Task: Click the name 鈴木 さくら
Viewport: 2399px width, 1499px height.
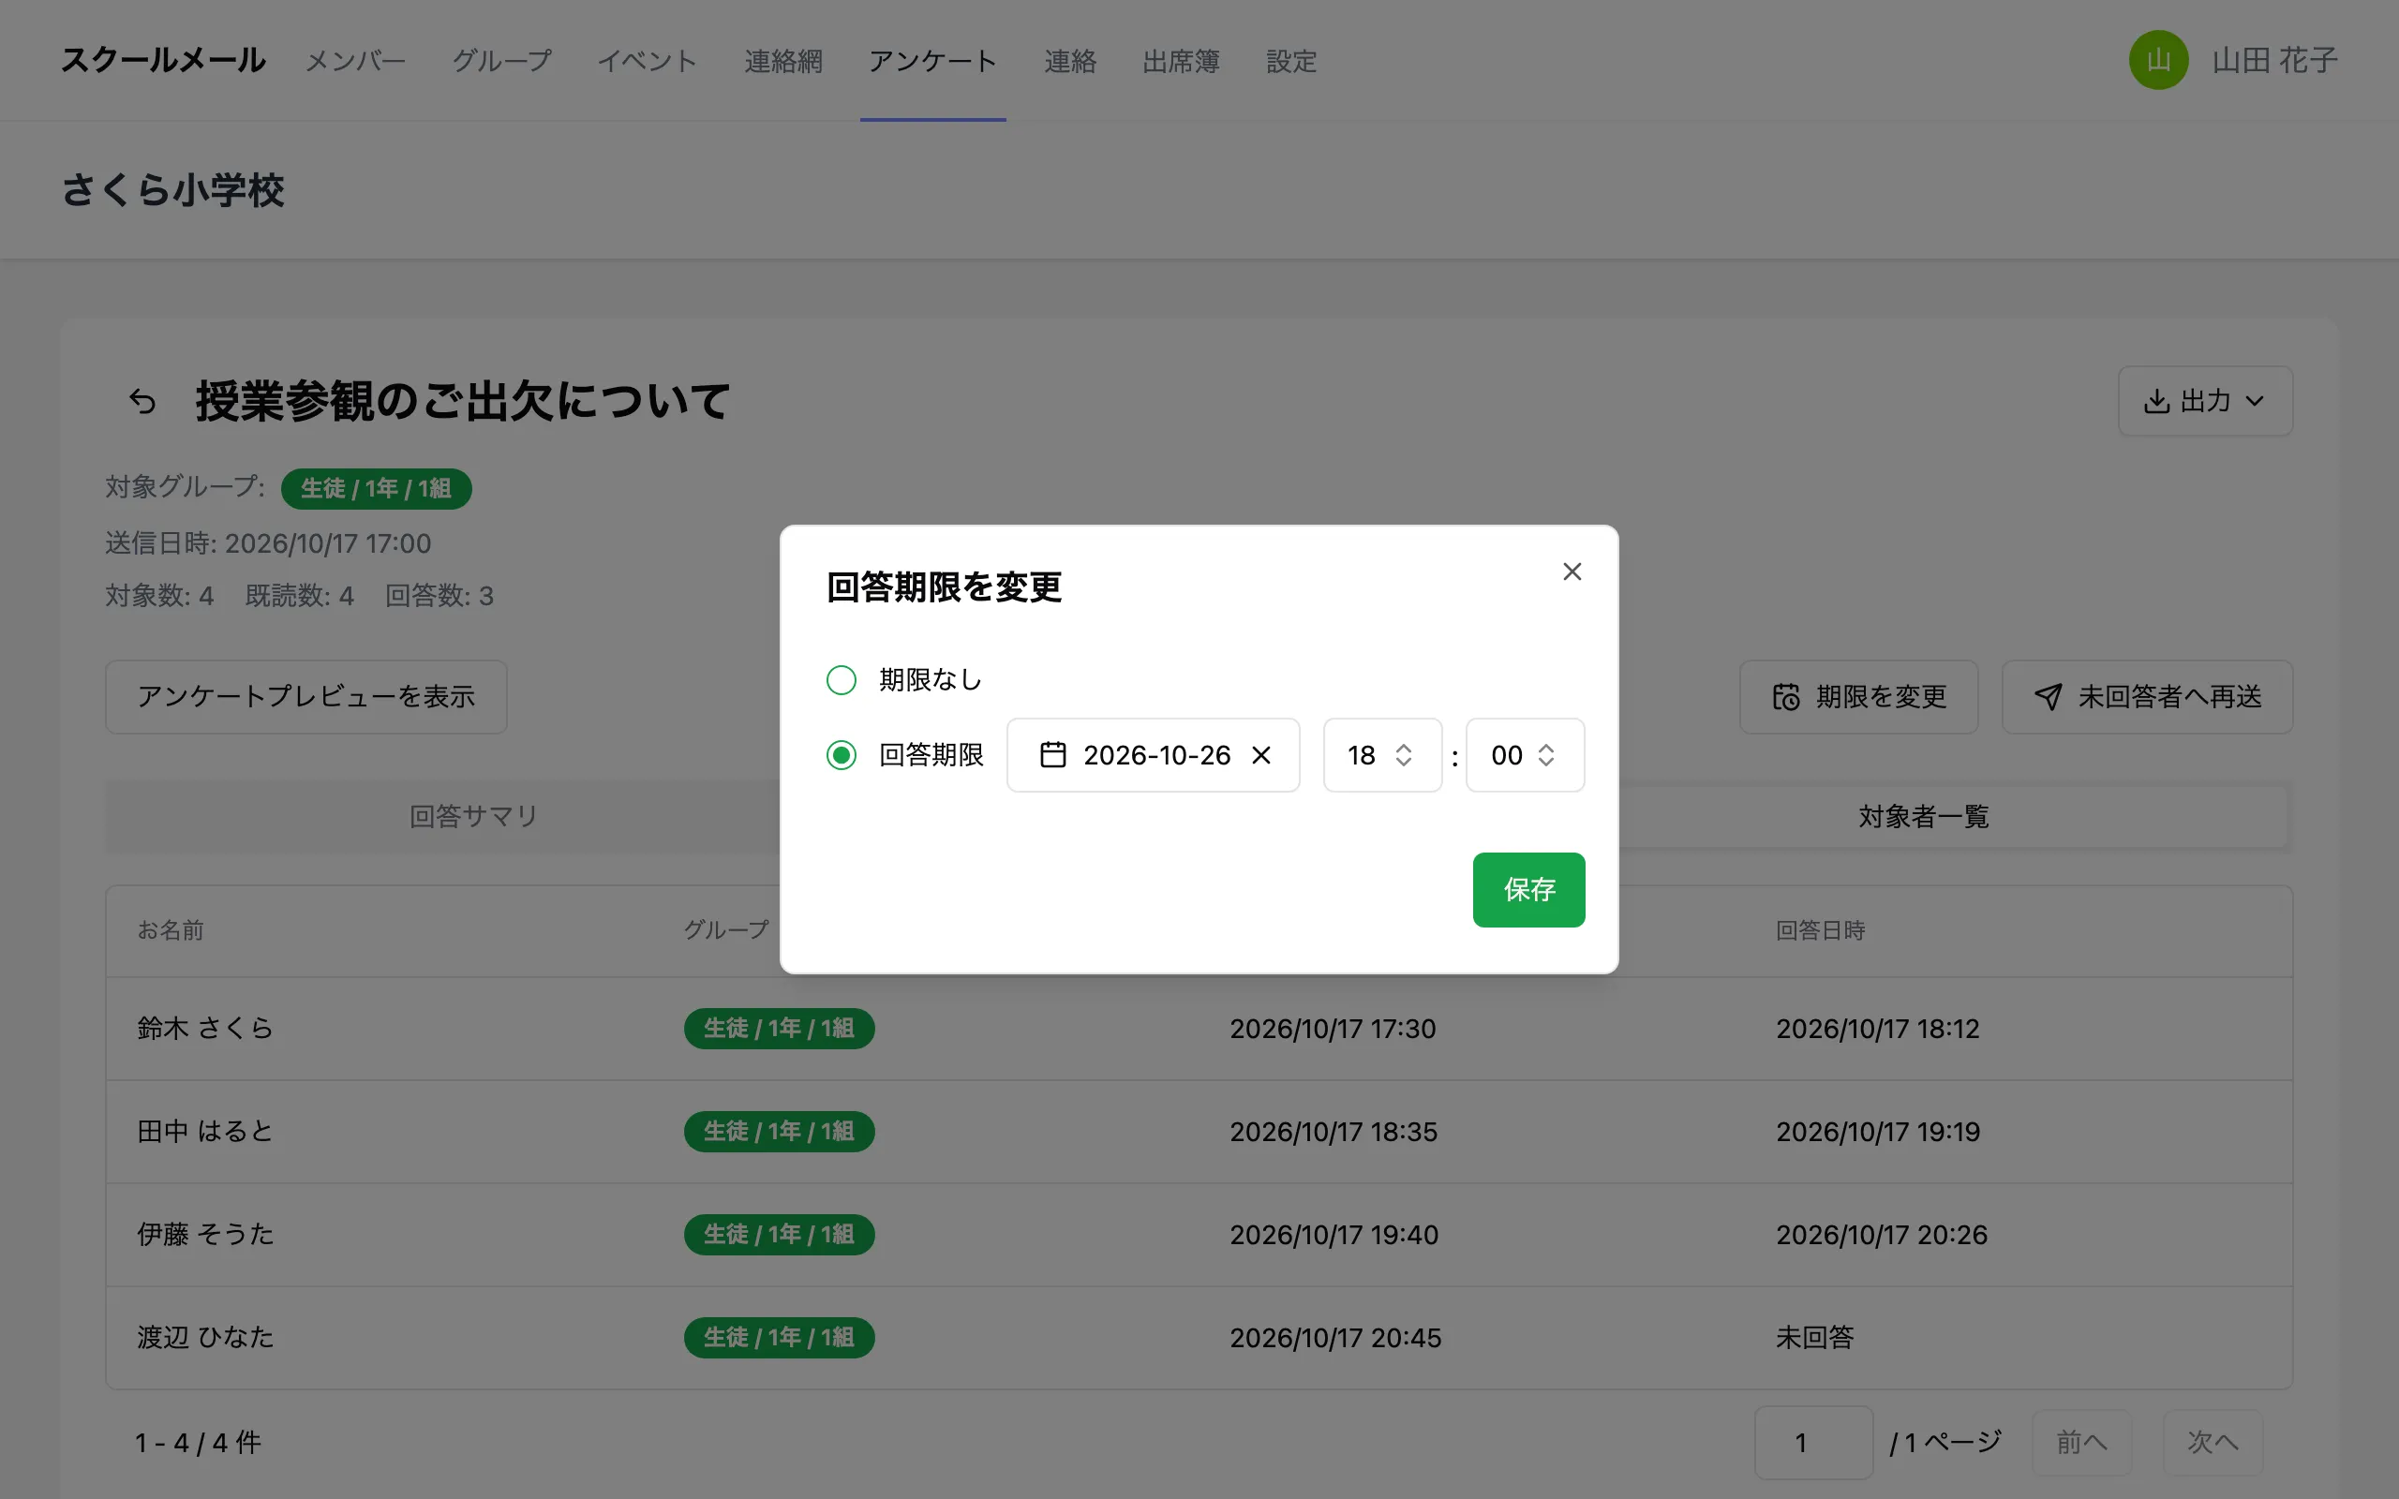Action: [x=205, y=1028]
